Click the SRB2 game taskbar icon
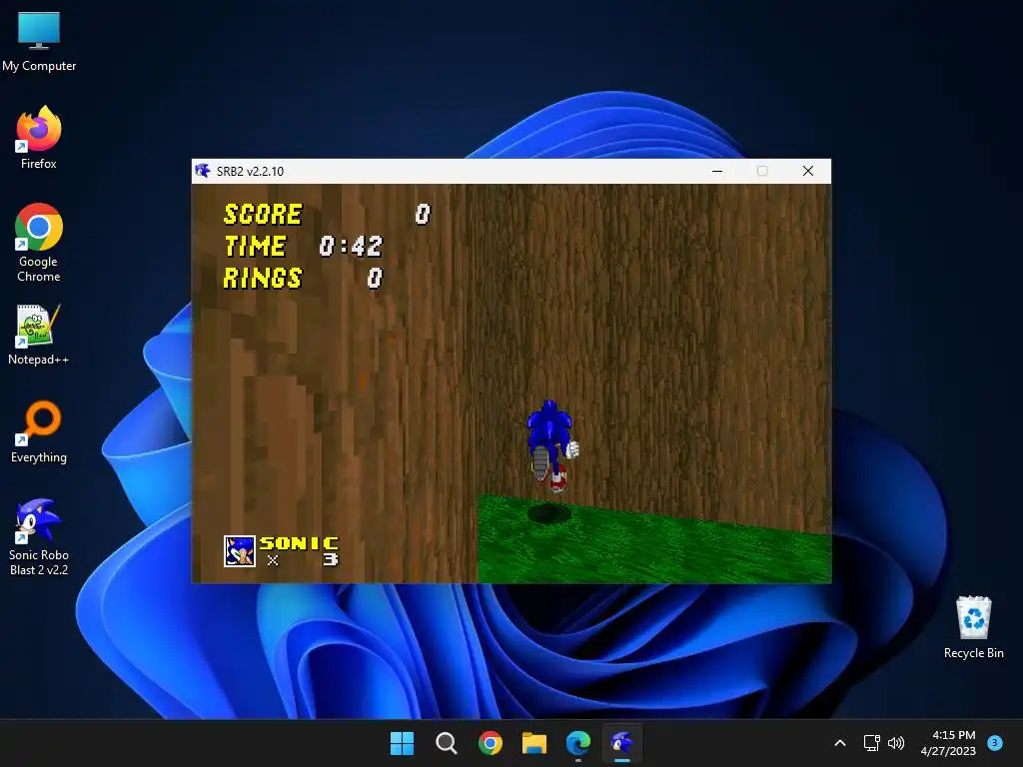This screenshot has height=767, width=1023. [622, 743]
